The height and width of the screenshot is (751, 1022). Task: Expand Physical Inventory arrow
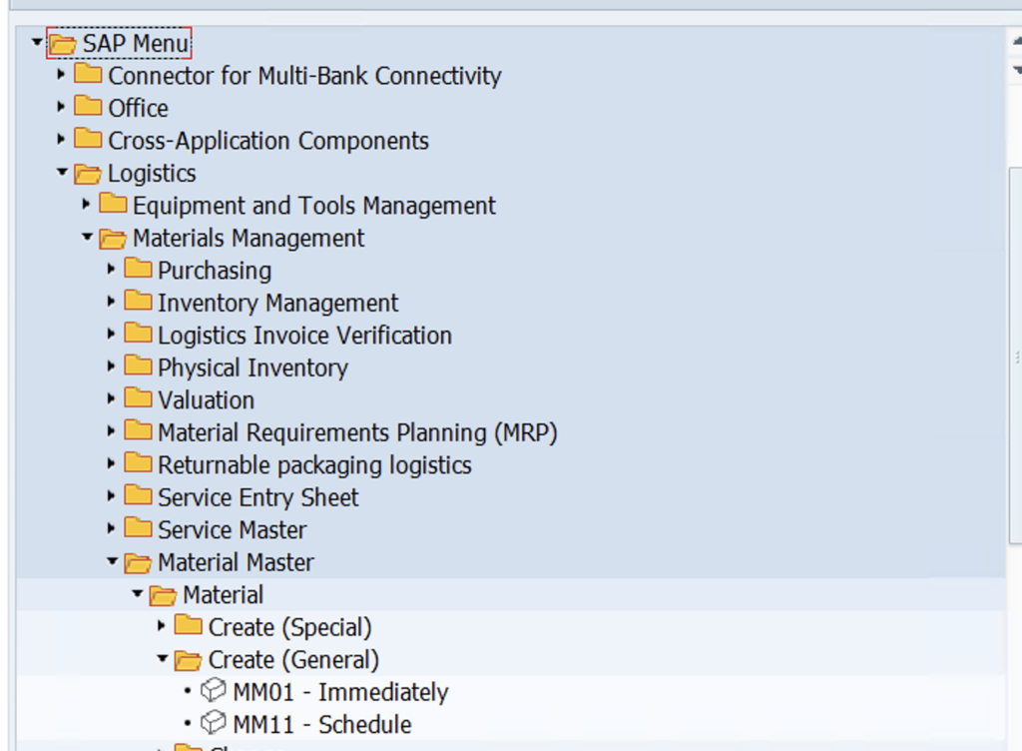[x=111, y=367]
